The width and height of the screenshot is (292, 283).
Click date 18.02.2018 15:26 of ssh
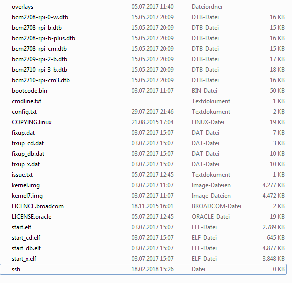(x=152, y=269)
